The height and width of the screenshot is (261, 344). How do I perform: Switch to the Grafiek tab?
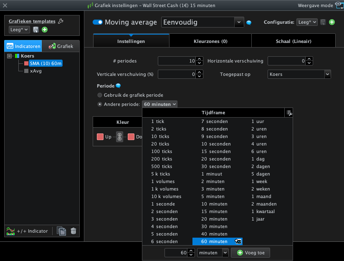(x=61, y=46)
